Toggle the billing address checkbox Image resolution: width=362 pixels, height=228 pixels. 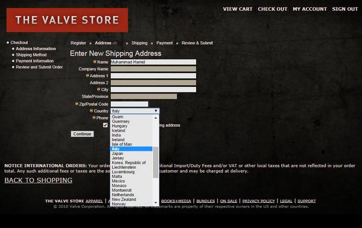[105, 125]
